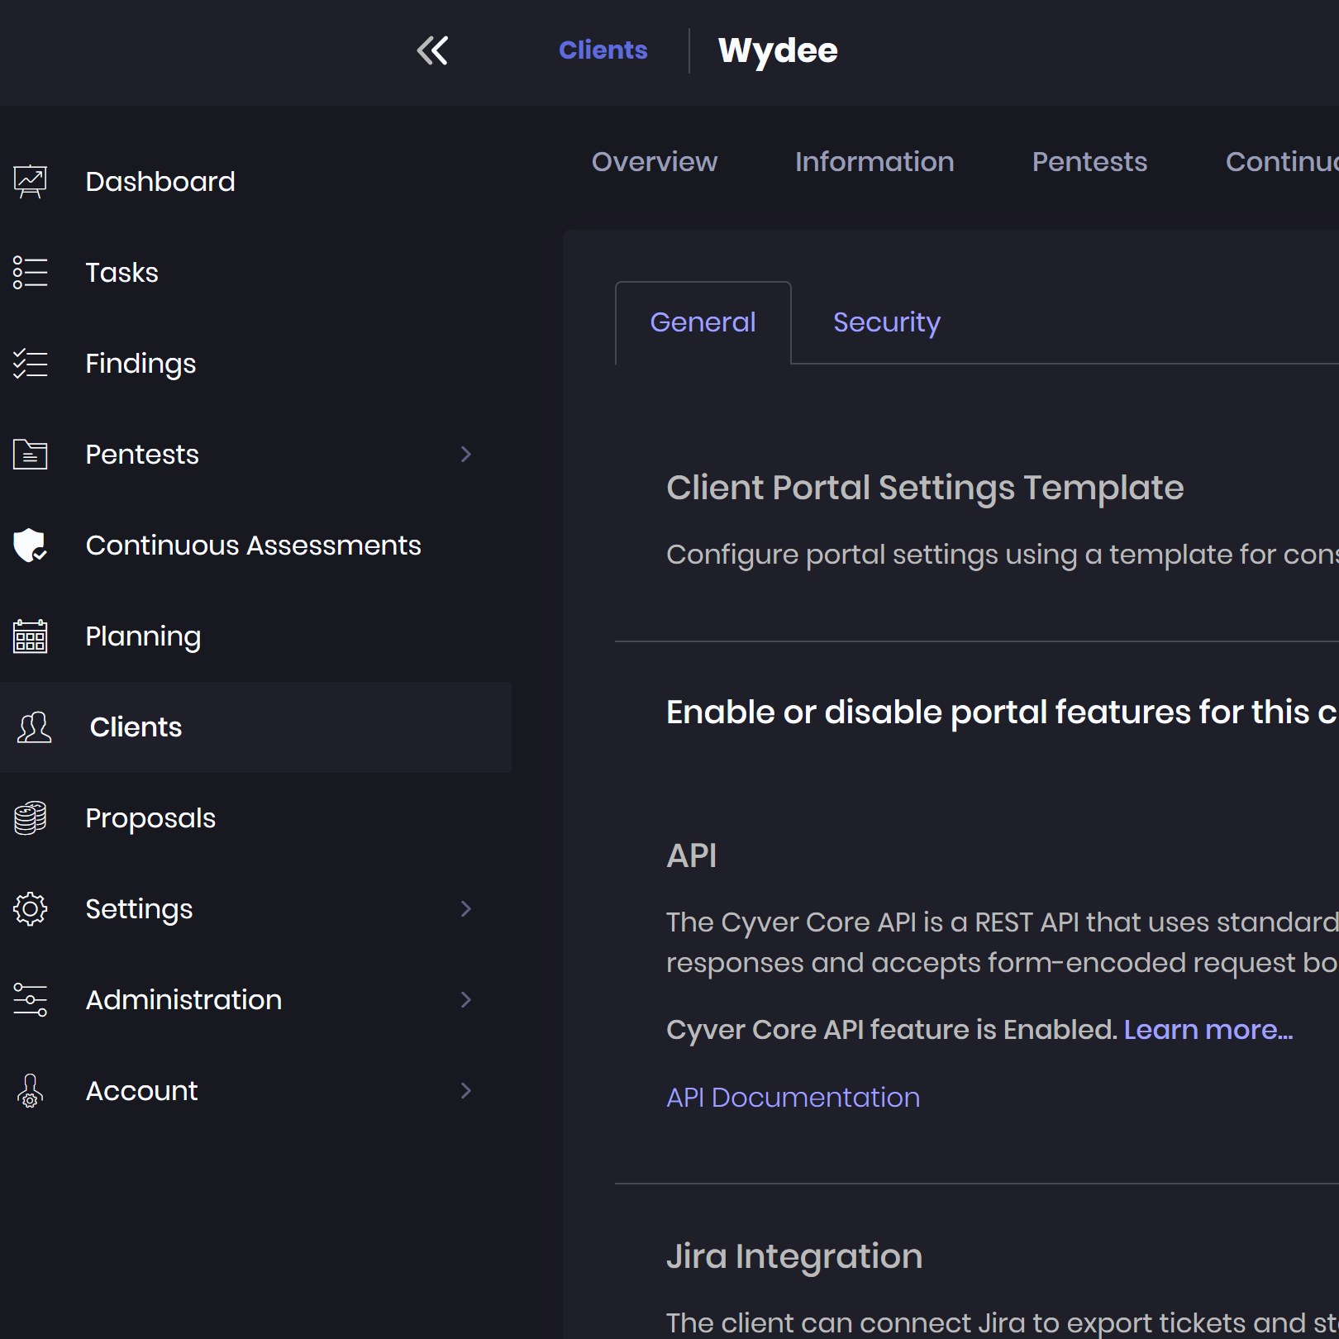This screenshot has width=1339, height=1339.
Task: Click the Planning calendar icon
Action: click(31, 636)
